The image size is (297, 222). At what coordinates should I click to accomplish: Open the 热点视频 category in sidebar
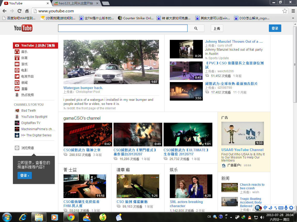27,95
